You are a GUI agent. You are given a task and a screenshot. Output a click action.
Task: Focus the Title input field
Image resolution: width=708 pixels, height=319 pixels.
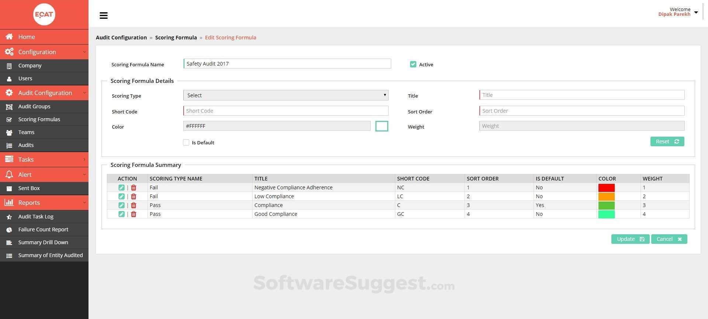coord(582,95)
